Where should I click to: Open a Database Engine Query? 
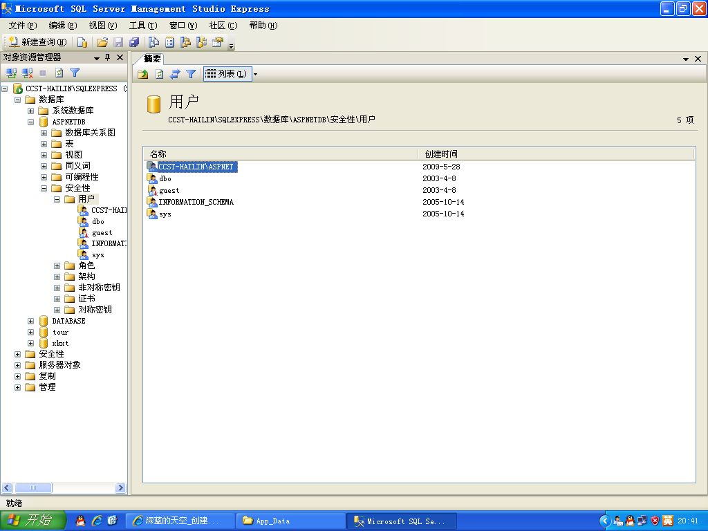point(82,42)
